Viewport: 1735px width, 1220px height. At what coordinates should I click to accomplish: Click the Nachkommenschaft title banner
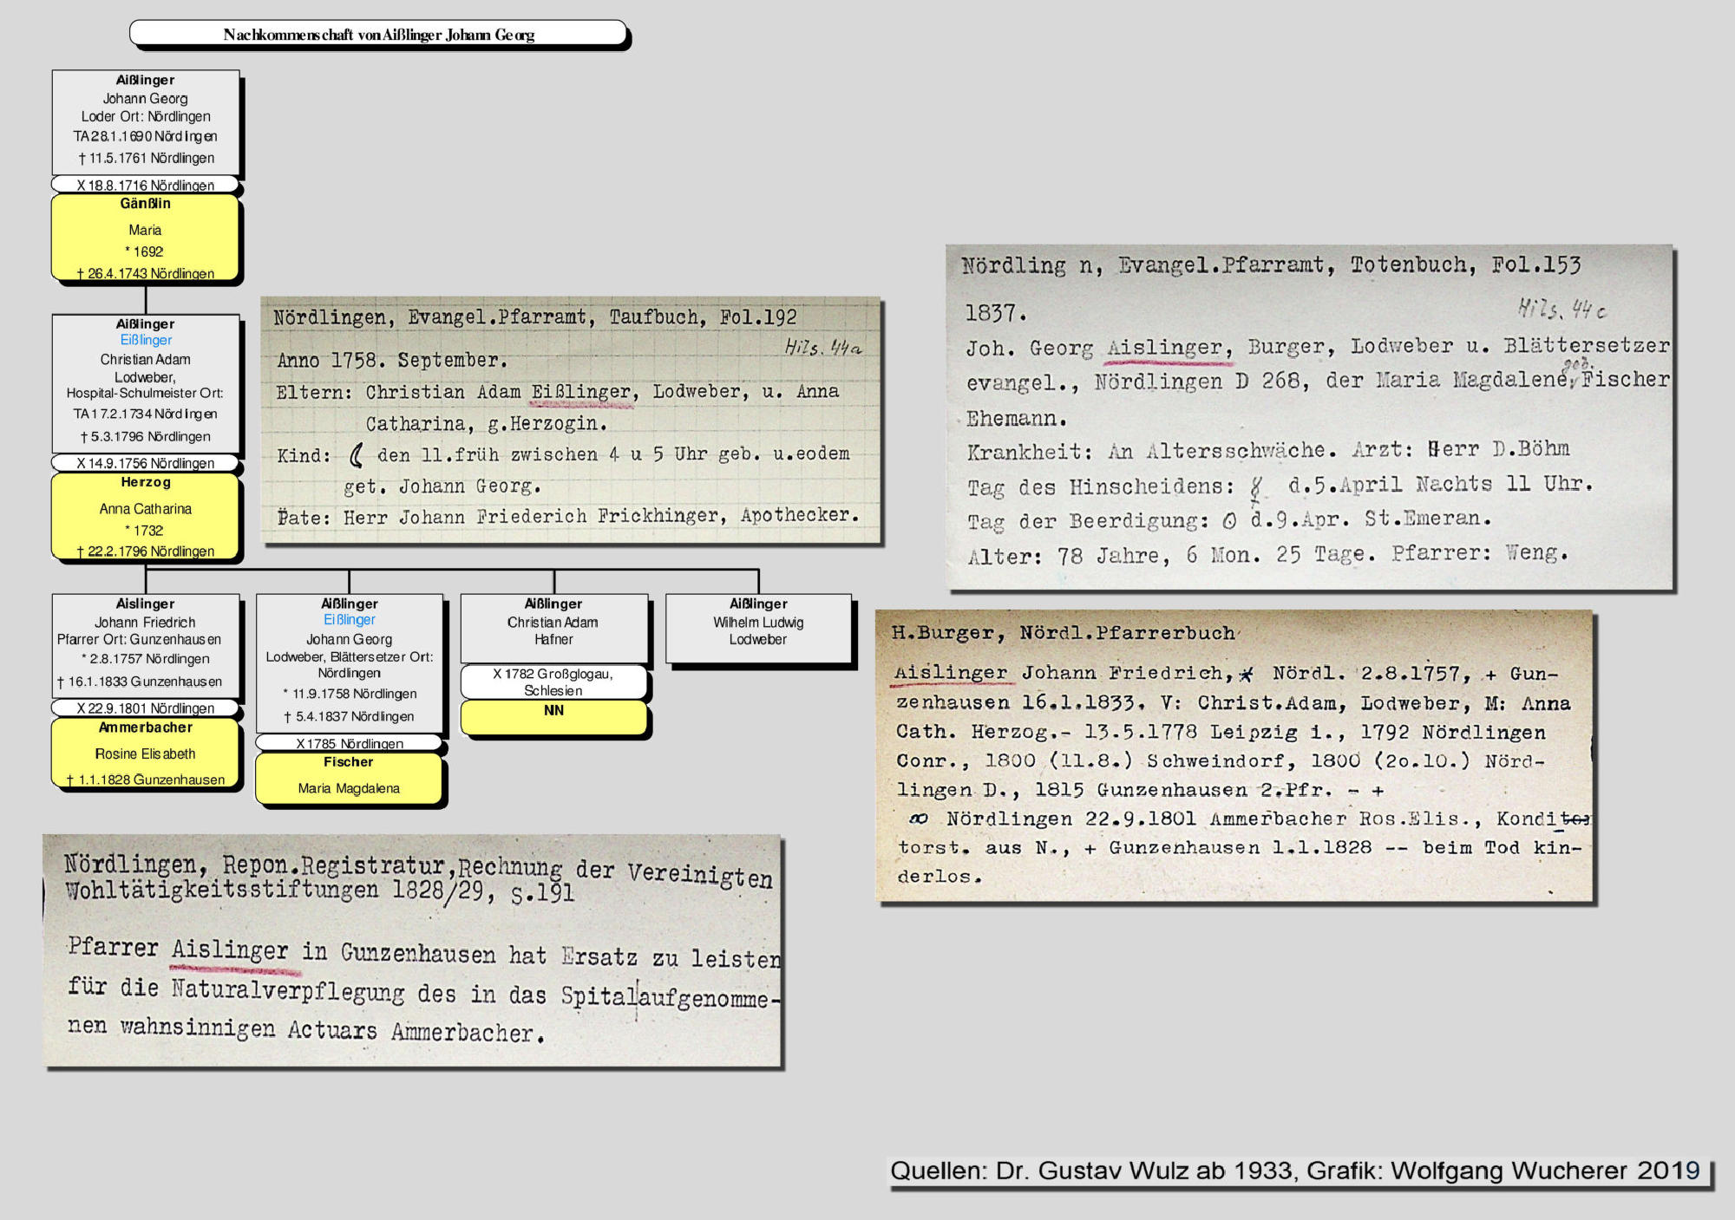coord(378,34)
